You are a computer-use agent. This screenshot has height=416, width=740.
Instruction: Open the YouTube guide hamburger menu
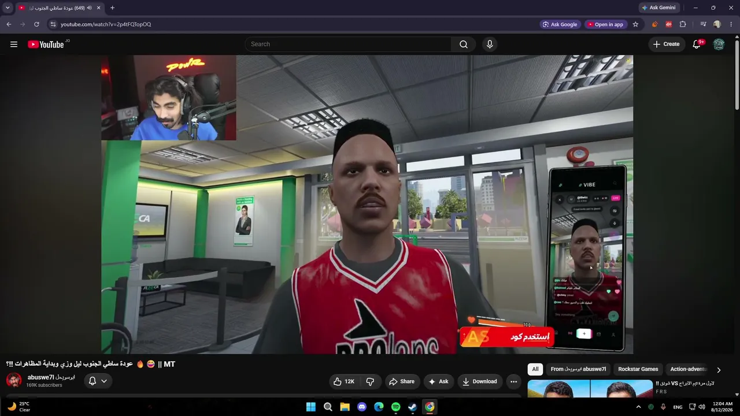(14, 44)
